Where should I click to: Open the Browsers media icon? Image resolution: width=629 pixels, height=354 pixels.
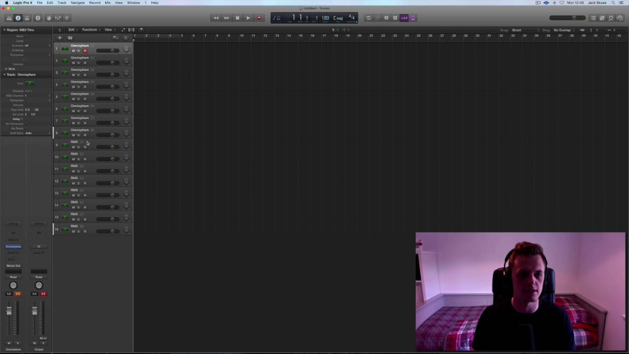click(620, 18)
